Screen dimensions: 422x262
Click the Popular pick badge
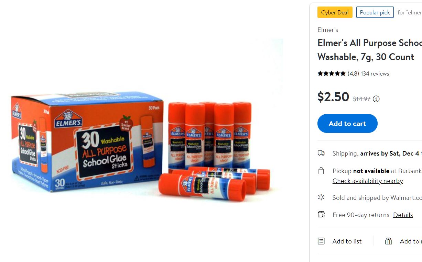375,12
